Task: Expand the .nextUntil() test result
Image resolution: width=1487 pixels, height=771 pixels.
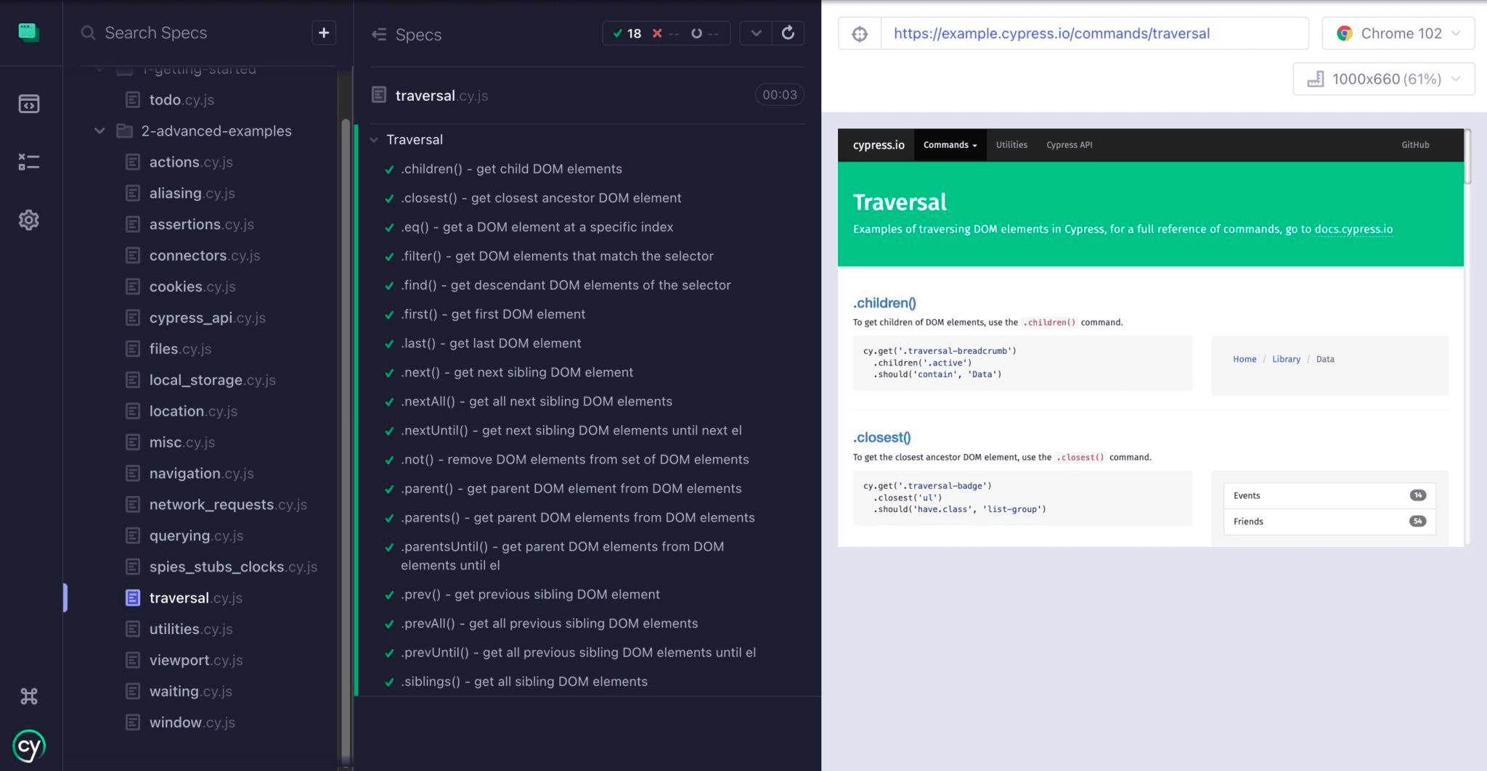Action: [571, 430]
